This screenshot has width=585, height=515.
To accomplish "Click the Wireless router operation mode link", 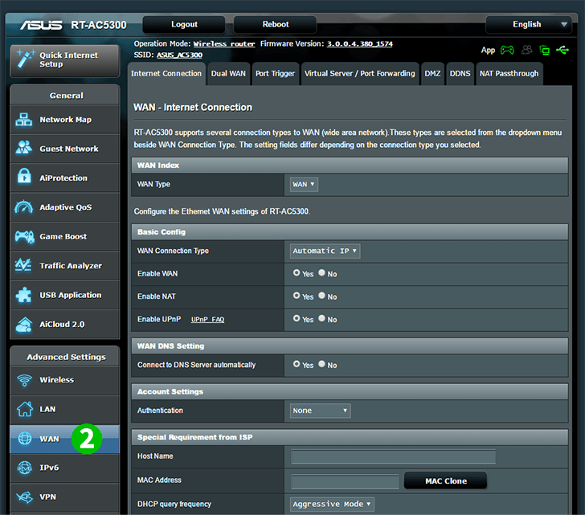I will pyautogui.click(x=224, y=44).
